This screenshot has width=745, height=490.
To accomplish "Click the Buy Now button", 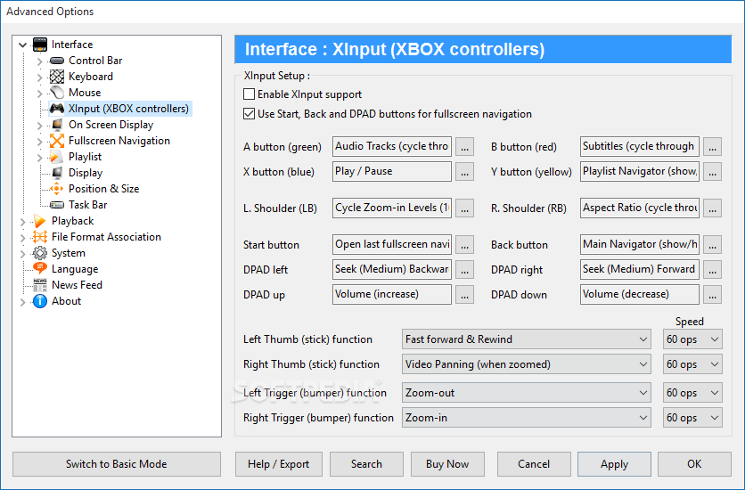I will tap(447, 464).
